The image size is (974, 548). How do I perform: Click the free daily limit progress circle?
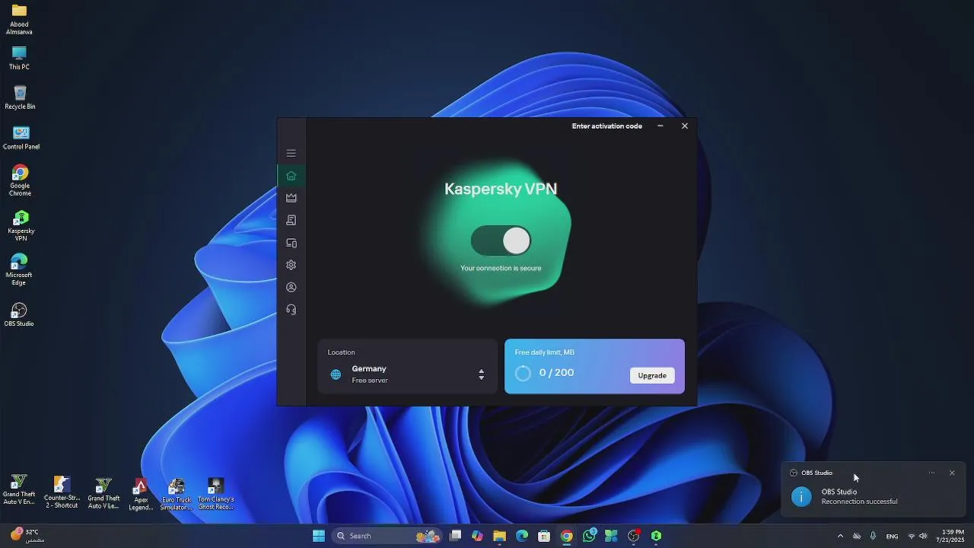point(523,373)
